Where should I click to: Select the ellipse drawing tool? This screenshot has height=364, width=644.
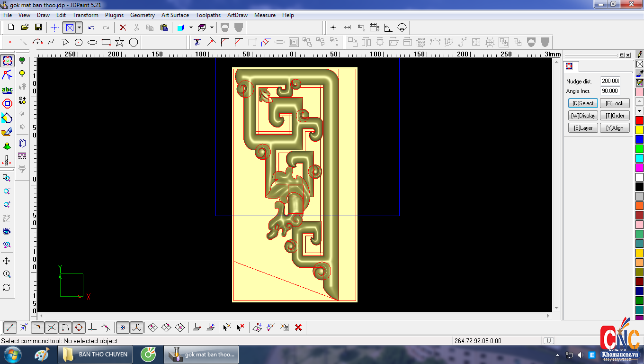(92, 42)
